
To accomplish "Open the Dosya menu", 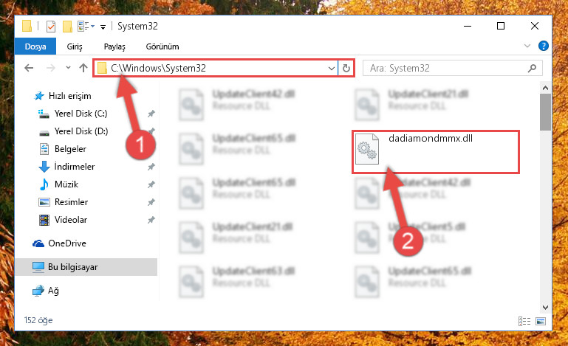I will [x=35, y=46].
